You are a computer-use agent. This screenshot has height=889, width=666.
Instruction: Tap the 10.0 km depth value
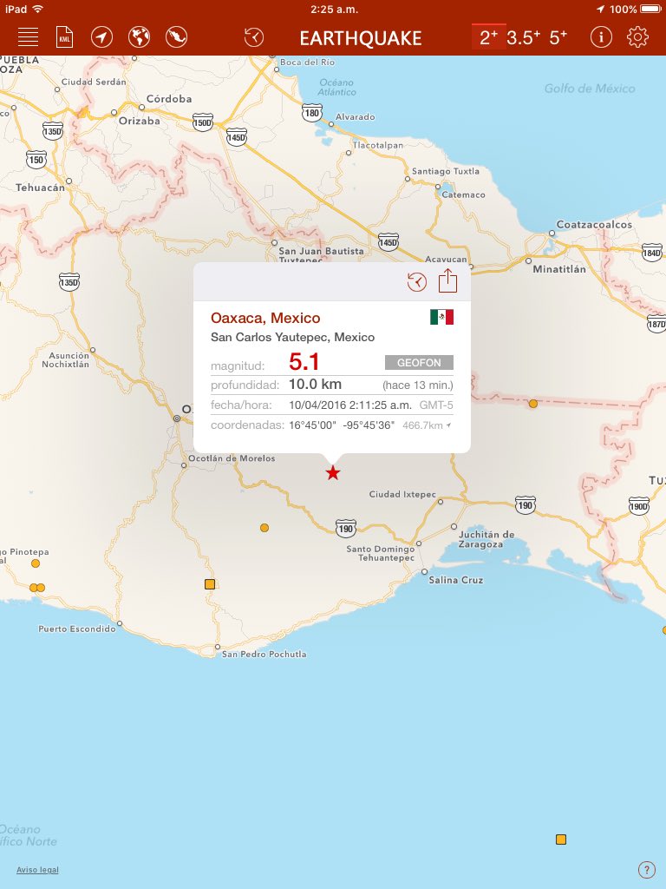[315, 385]
